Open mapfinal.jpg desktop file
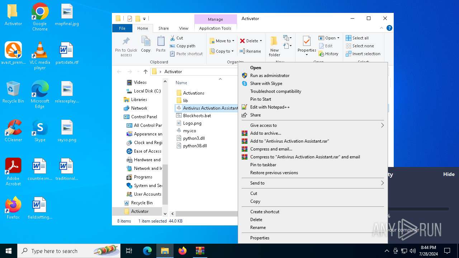The width and height of the screenshot is (459, 258). 67,15
